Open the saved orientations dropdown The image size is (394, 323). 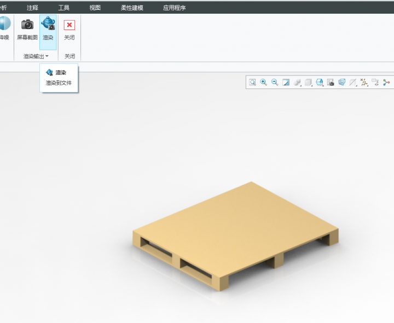coord(320,83)
